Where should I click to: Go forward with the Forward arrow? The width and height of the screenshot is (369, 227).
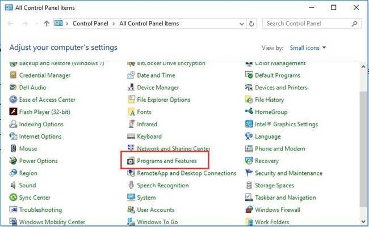click(25, 23)
